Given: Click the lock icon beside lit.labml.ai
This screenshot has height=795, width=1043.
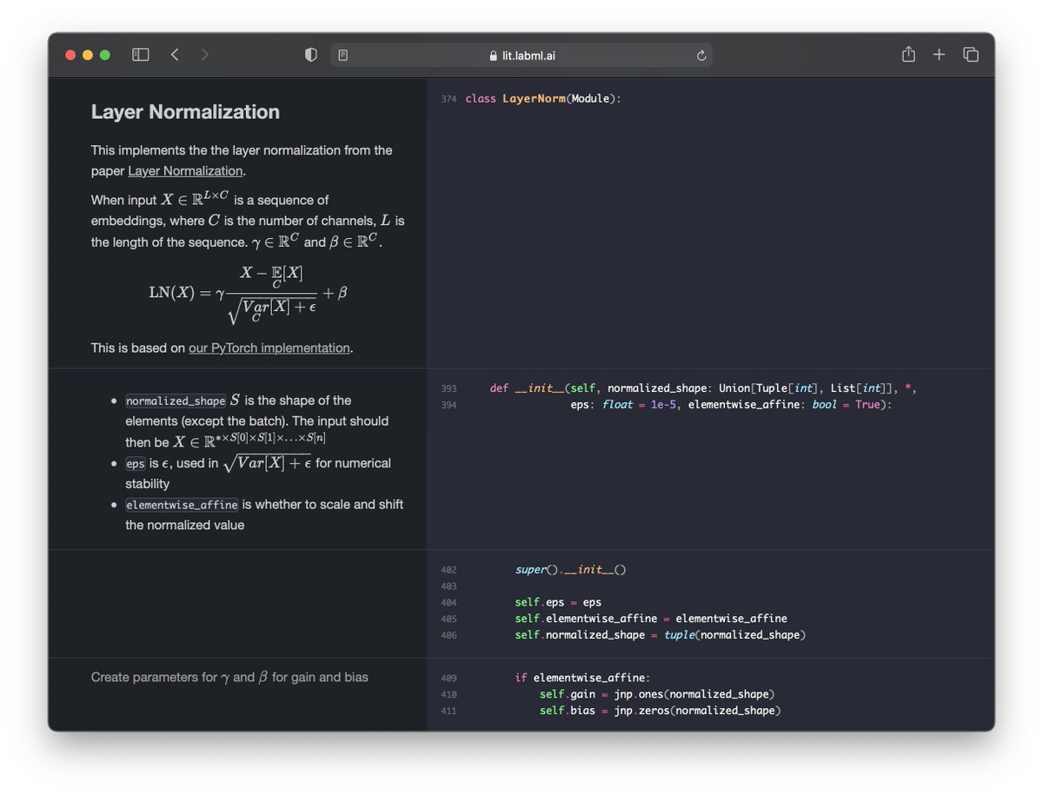Looking at the screenshot, I should (x=494, y=56).
